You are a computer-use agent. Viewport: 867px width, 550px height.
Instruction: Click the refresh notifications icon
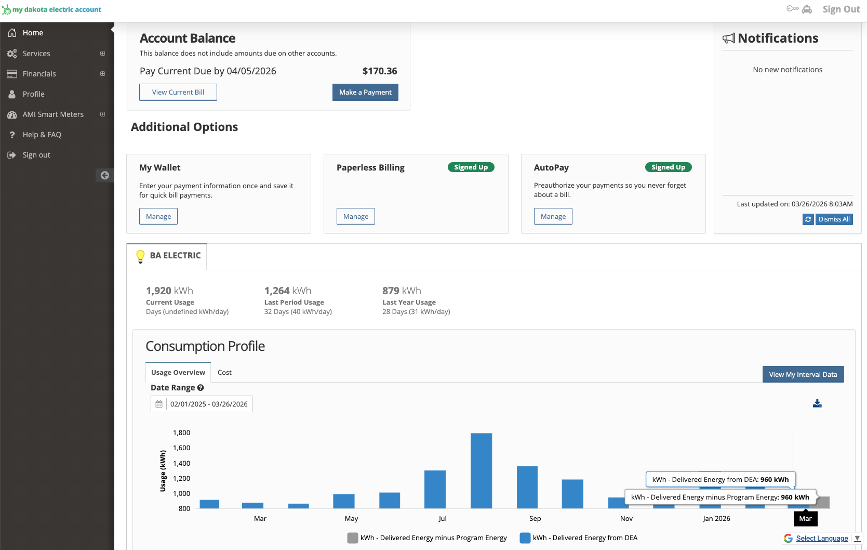808,219
